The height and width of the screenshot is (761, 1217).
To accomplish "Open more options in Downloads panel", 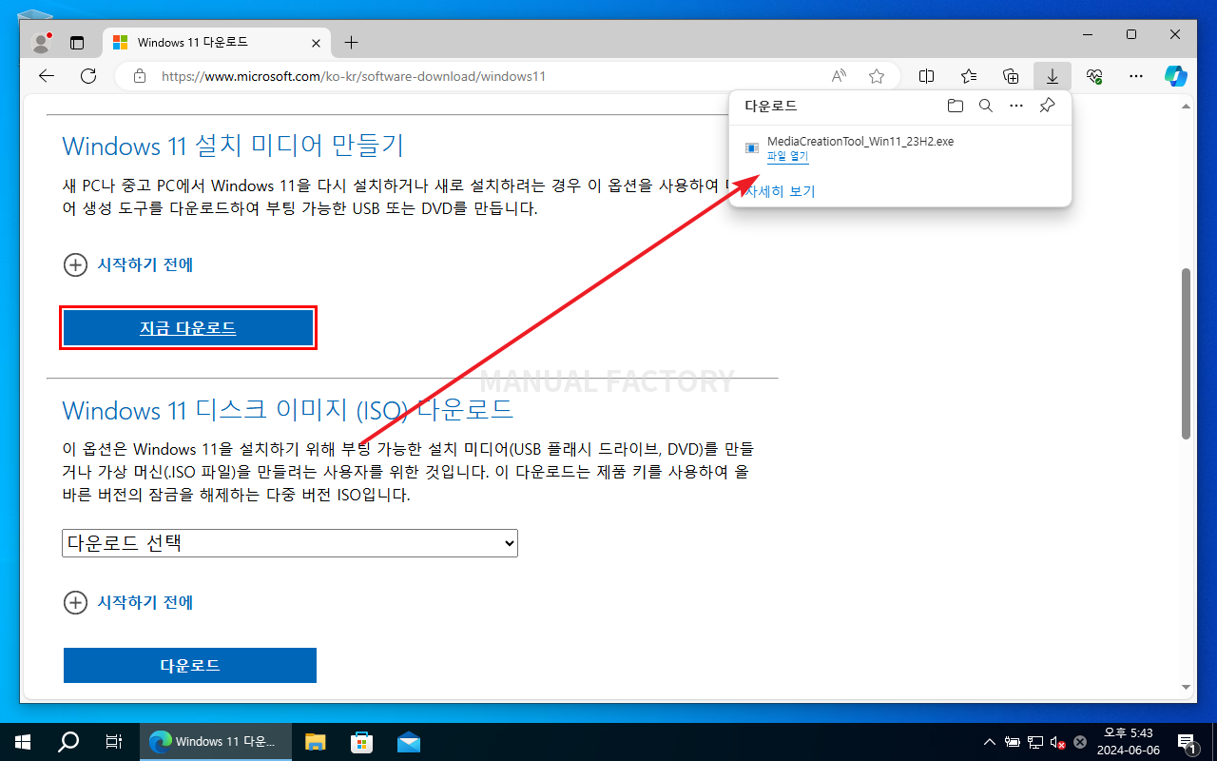I will tap(1015, 106).
